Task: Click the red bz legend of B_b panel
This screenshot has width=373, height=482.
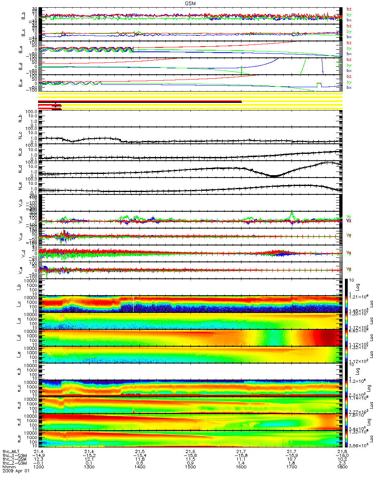Action: (x=349, y=9)
